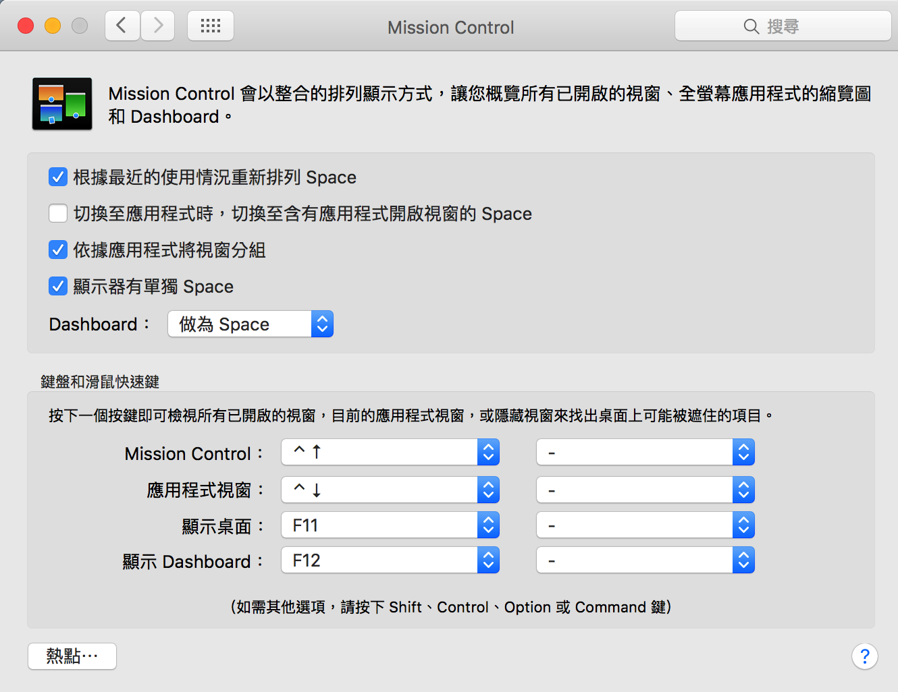Go forward with the right chevron button
The image size is (898, 692).
(x=158, y=26)
